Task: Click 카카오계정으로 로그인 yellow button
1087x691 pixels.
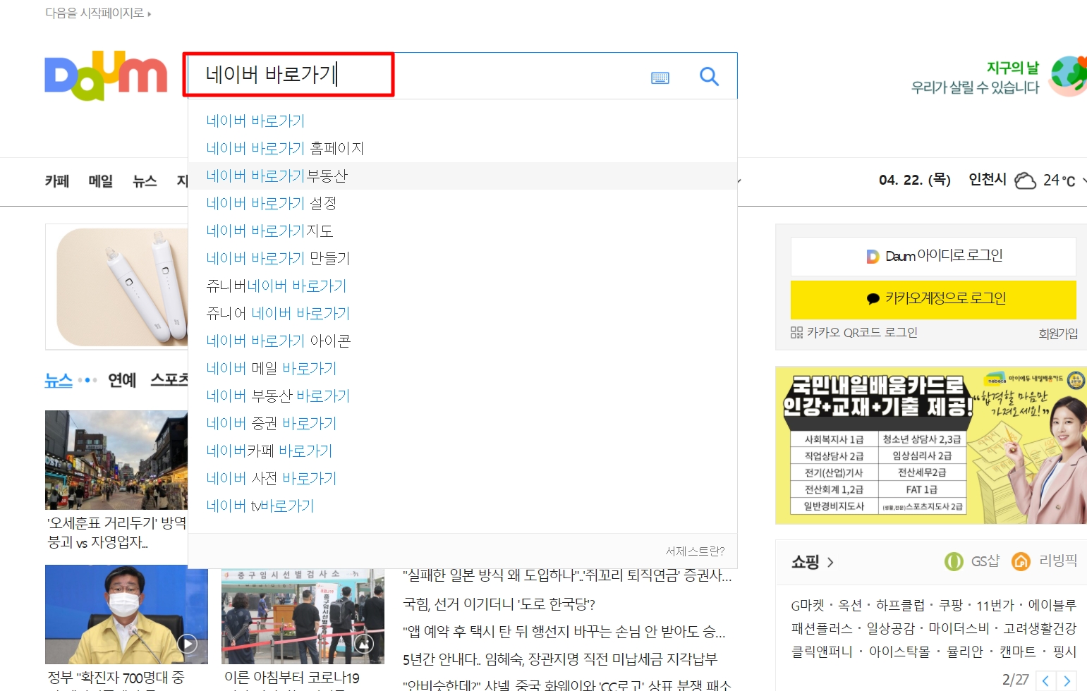Action: [x=933, y=300]
